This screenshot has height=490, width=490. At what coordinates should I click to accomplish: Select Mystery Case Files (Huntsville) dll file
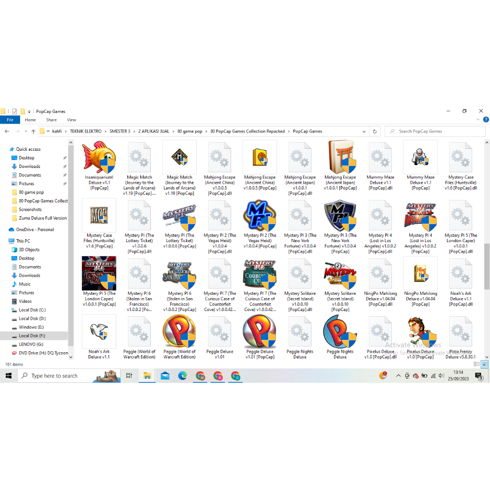click(461, 157)
